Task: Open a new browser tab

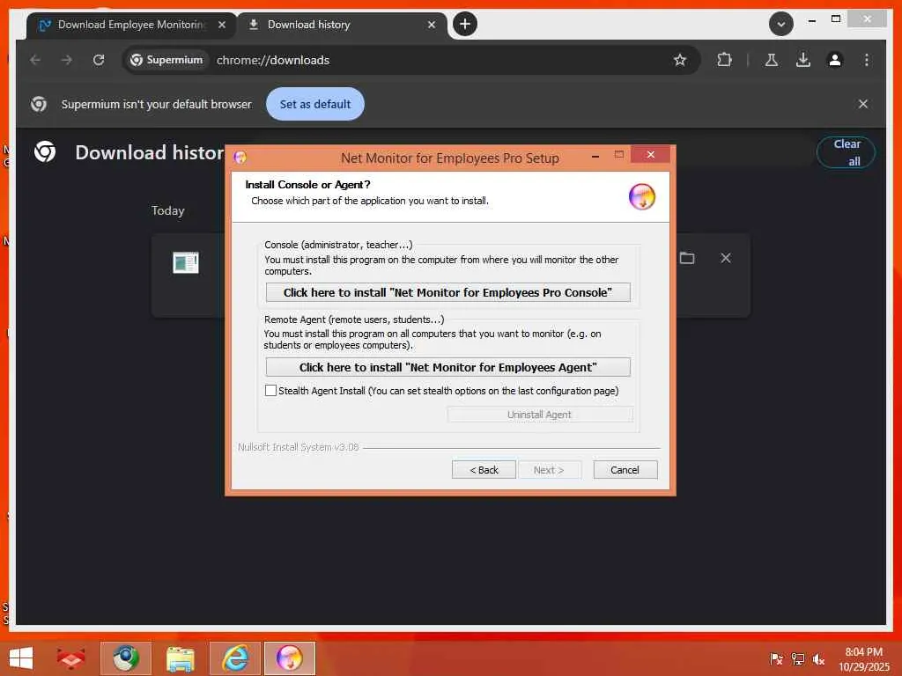Action: point(465,24)
